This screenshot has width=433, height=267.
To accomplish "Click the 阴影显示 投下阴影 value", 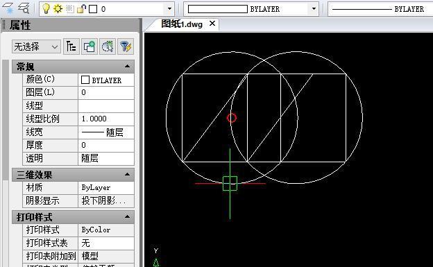I will tap(106, 200).
